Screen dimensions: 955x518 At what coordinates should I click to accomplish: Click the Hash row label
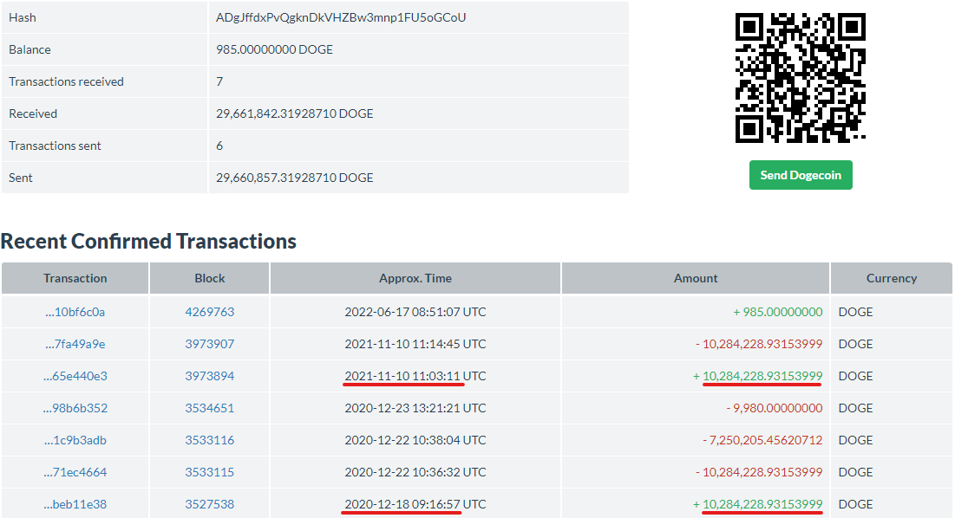pyautogui.click(x=23, y=17)
